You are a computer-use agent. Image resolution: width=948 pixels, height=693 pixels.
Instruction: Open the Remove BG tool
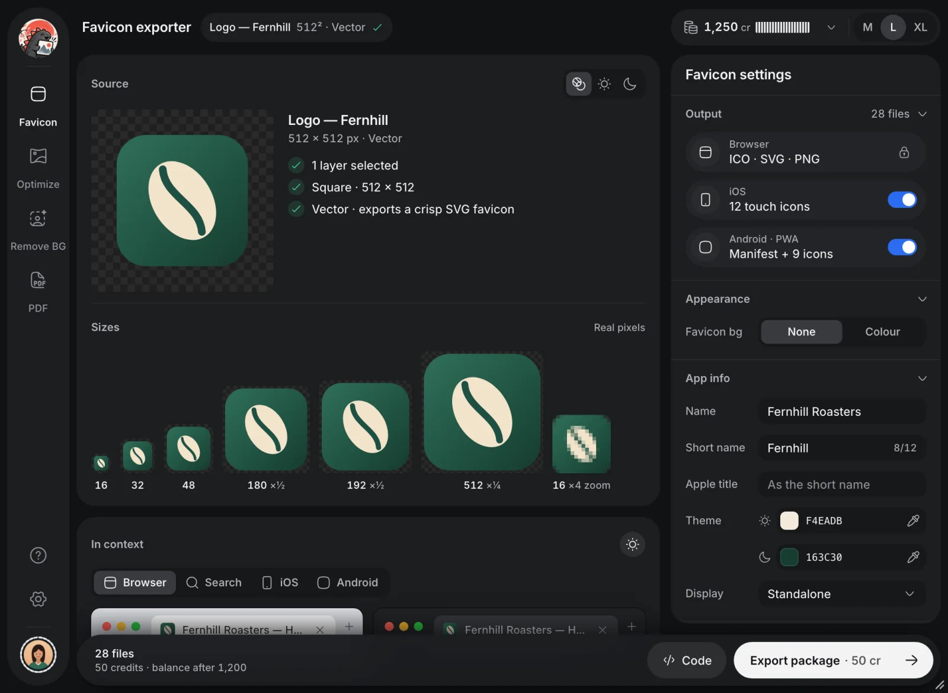tap(38, 230)
